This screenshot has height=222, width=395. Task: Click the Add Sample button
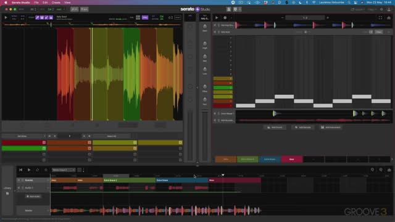tap(302, 128)
